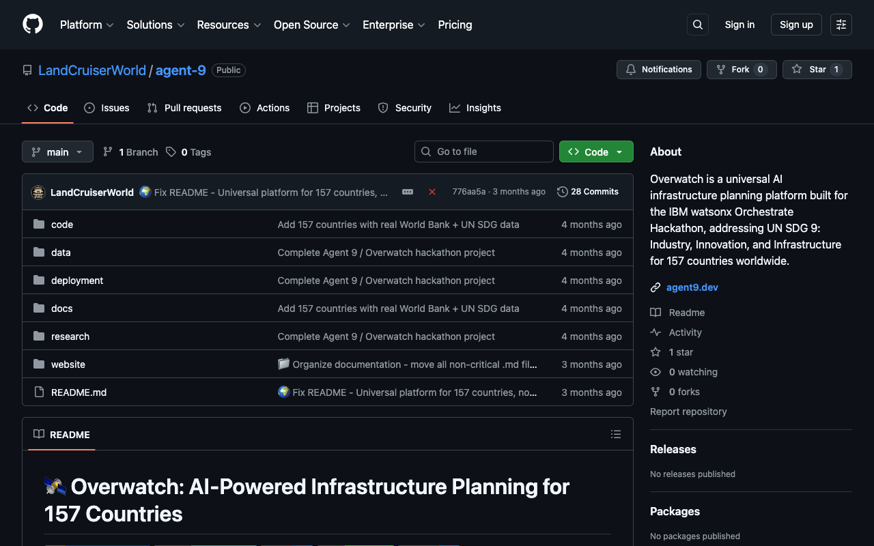Click the Activity pulse icon in sidebar
This screenshot has height=546, width=874.
655,332
